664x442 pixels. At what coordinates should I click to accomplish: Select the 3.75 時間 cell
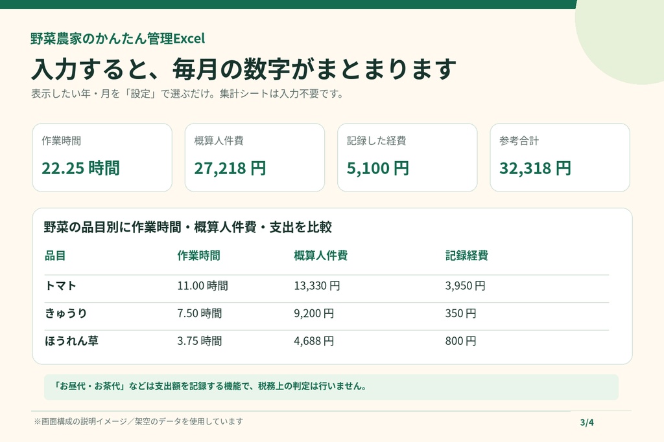(200, 341)
